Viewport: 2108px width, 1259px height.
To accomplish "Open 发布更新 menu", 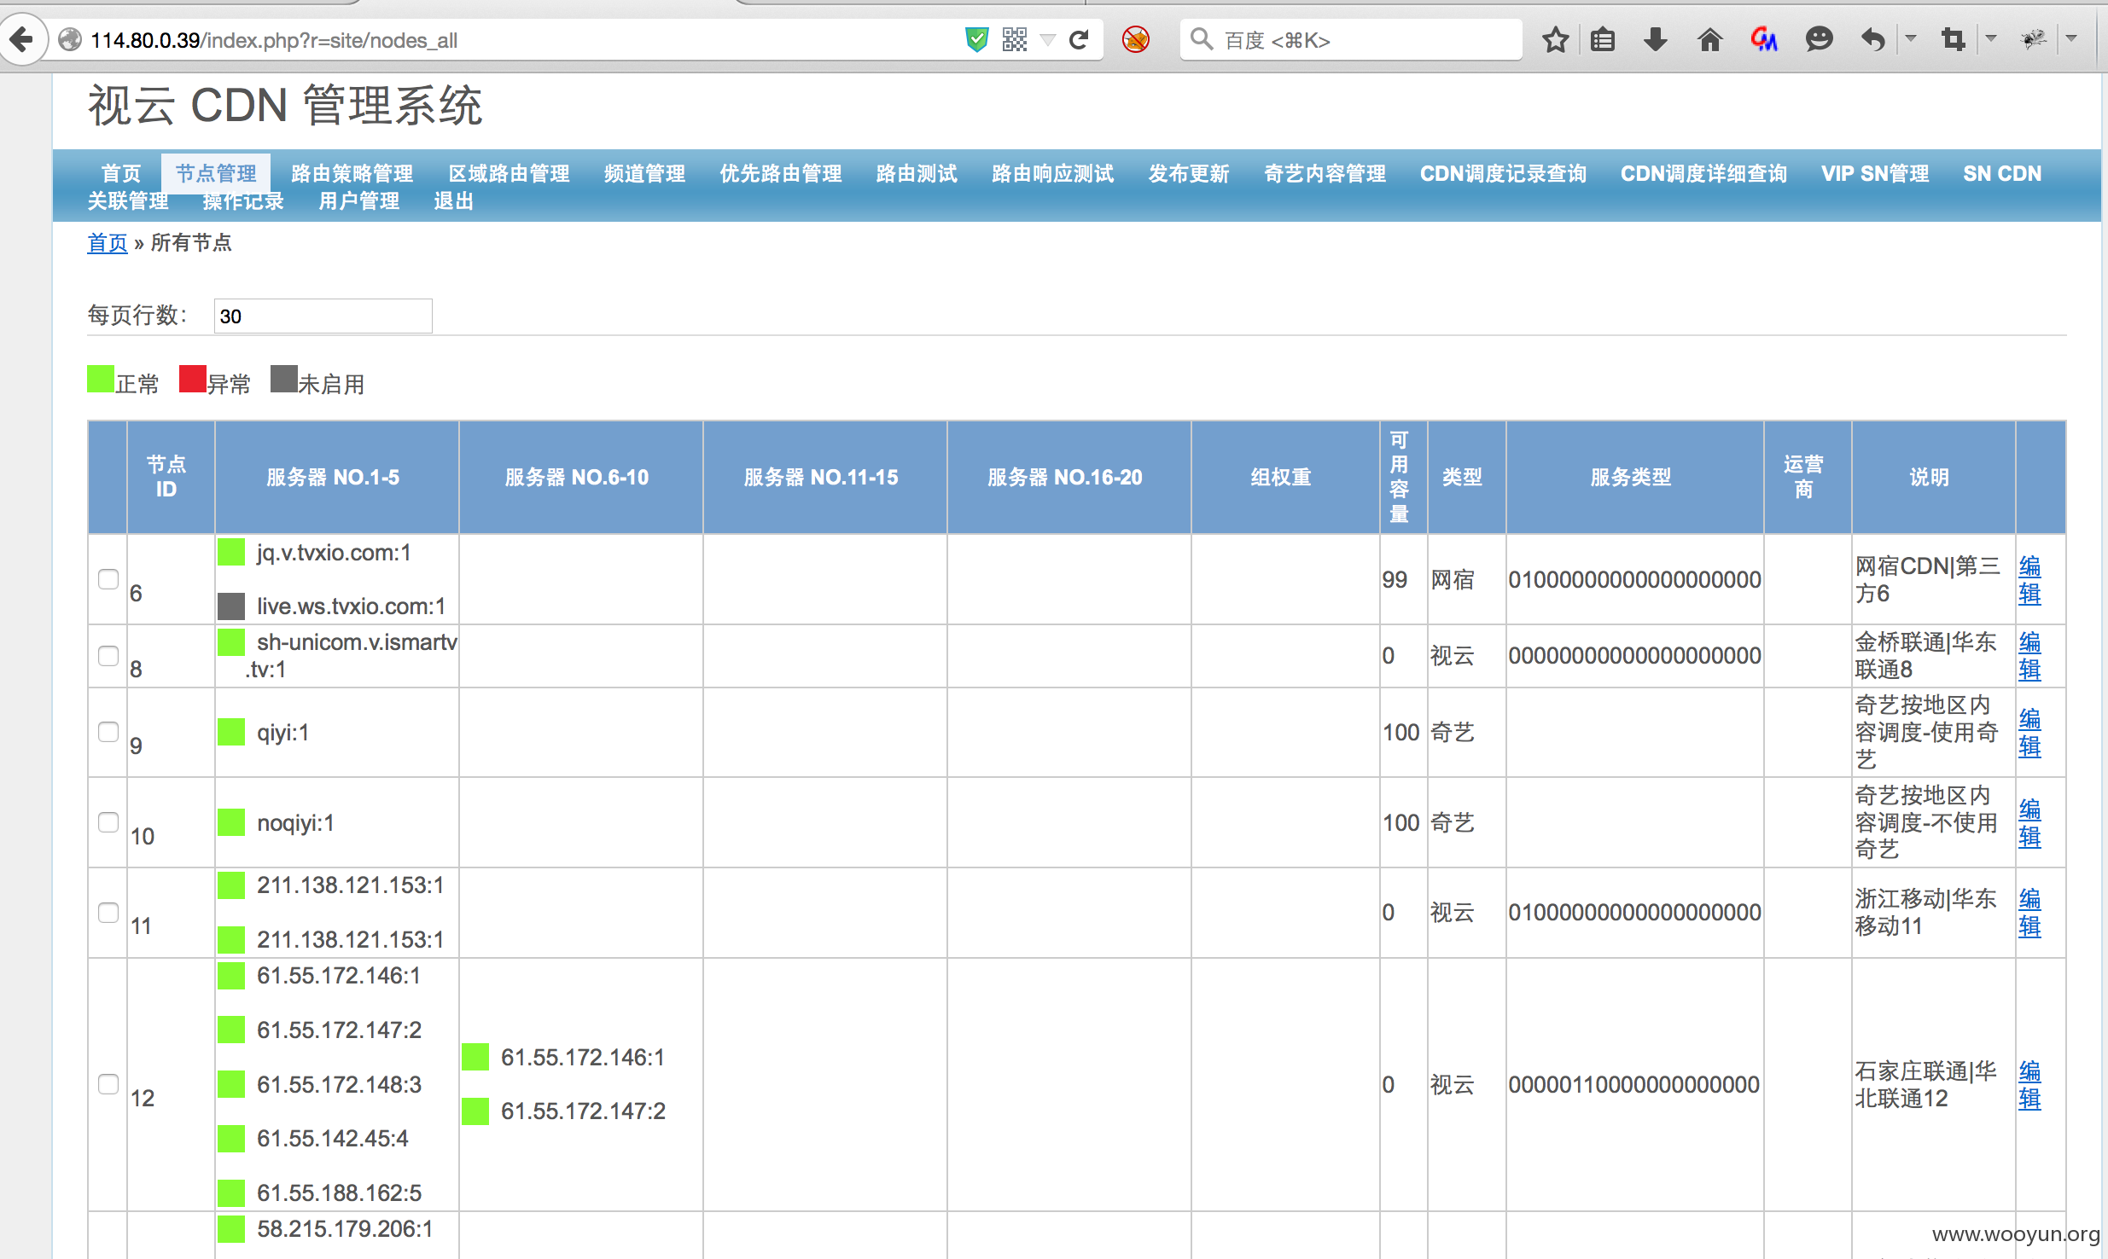I will point(1188,173).
